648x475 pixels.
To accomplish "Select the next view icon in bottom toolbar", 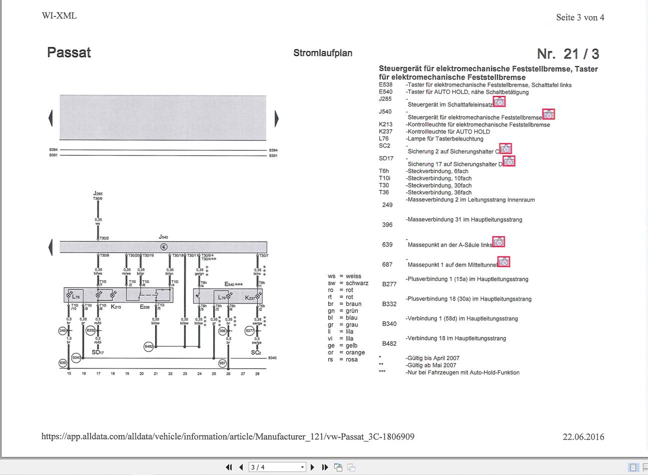I will [350, 467].
